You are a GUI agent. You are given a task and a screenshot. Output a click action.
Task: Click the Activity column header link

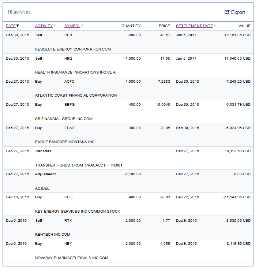pos(44,26)
